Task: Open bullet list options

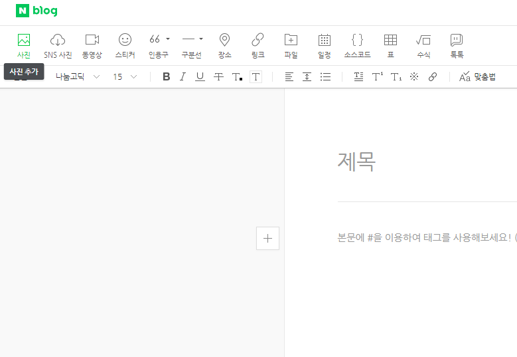Action: pyautogui.click(x=325, y=77)
